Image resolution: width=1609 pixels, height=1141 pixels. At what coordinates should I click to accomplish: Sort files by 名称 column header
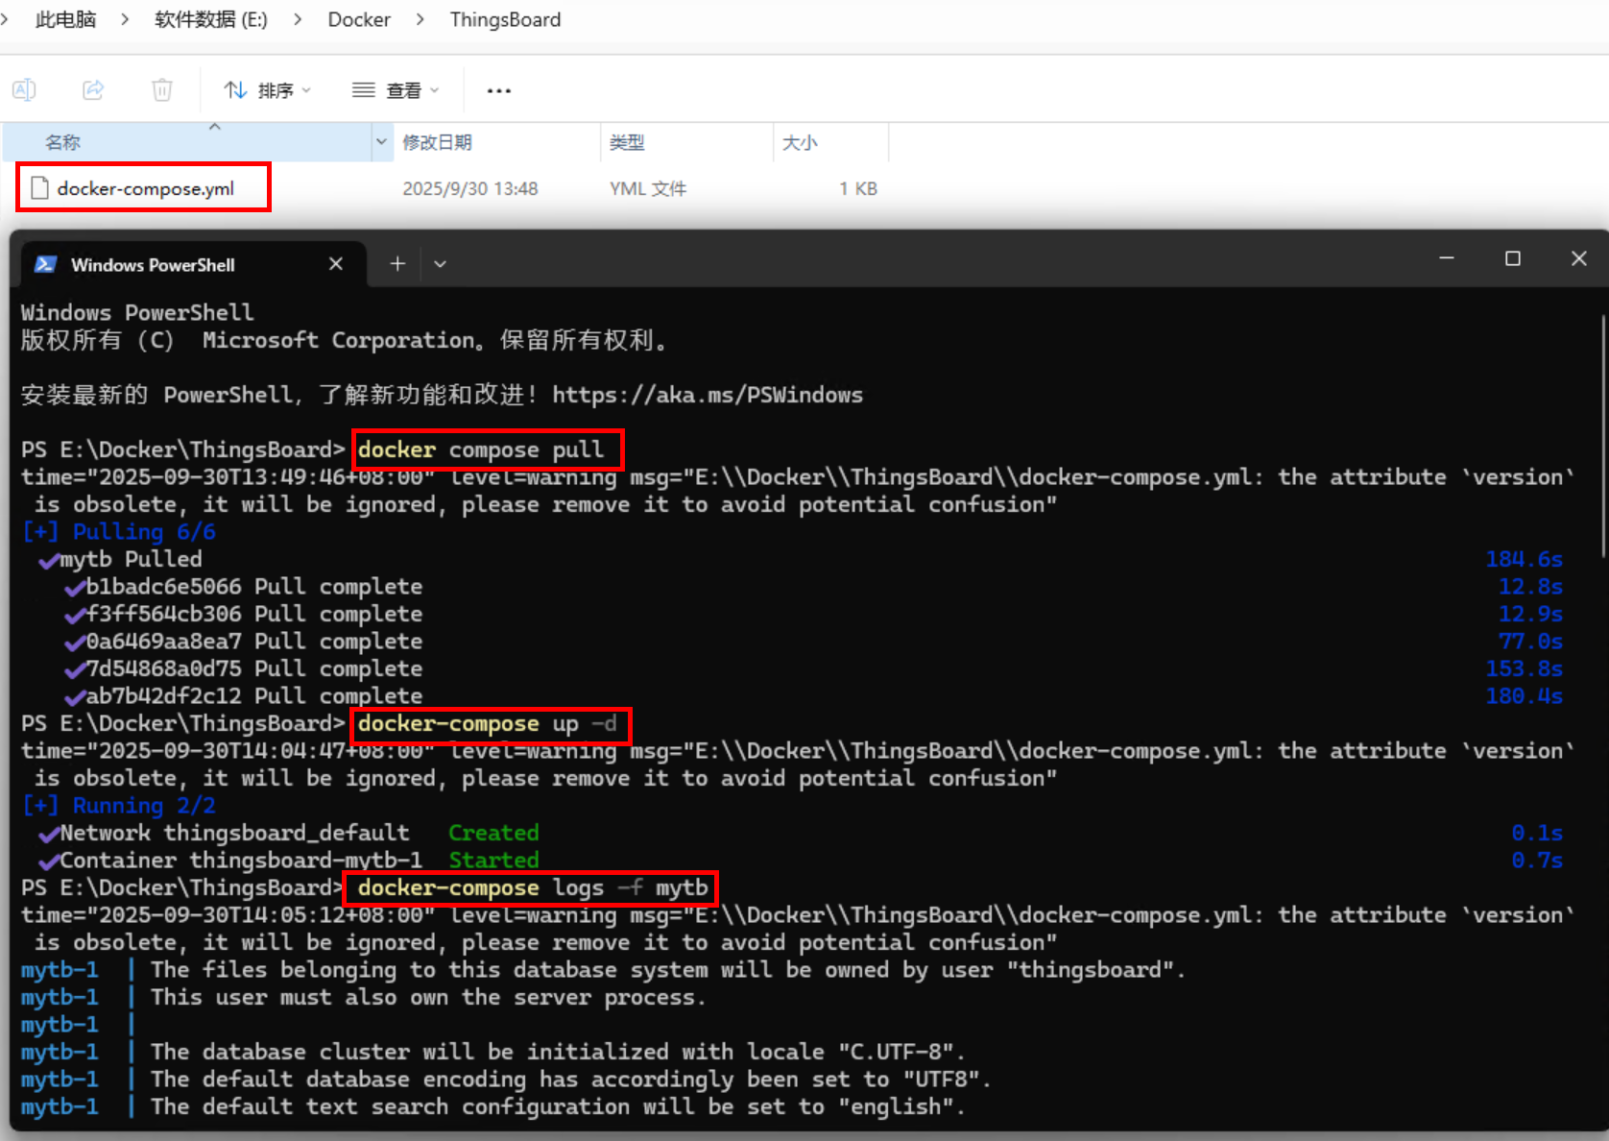tap(187, 142)
